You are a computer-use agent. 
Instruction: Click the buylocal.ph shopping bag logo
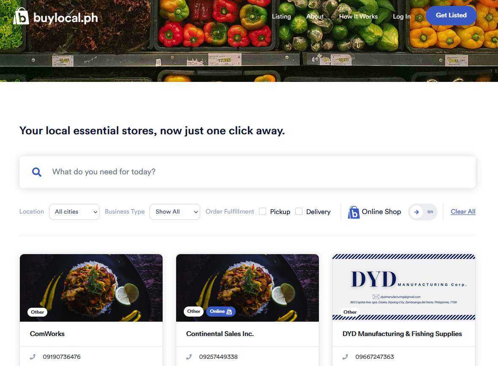click(x=21, y=16)
